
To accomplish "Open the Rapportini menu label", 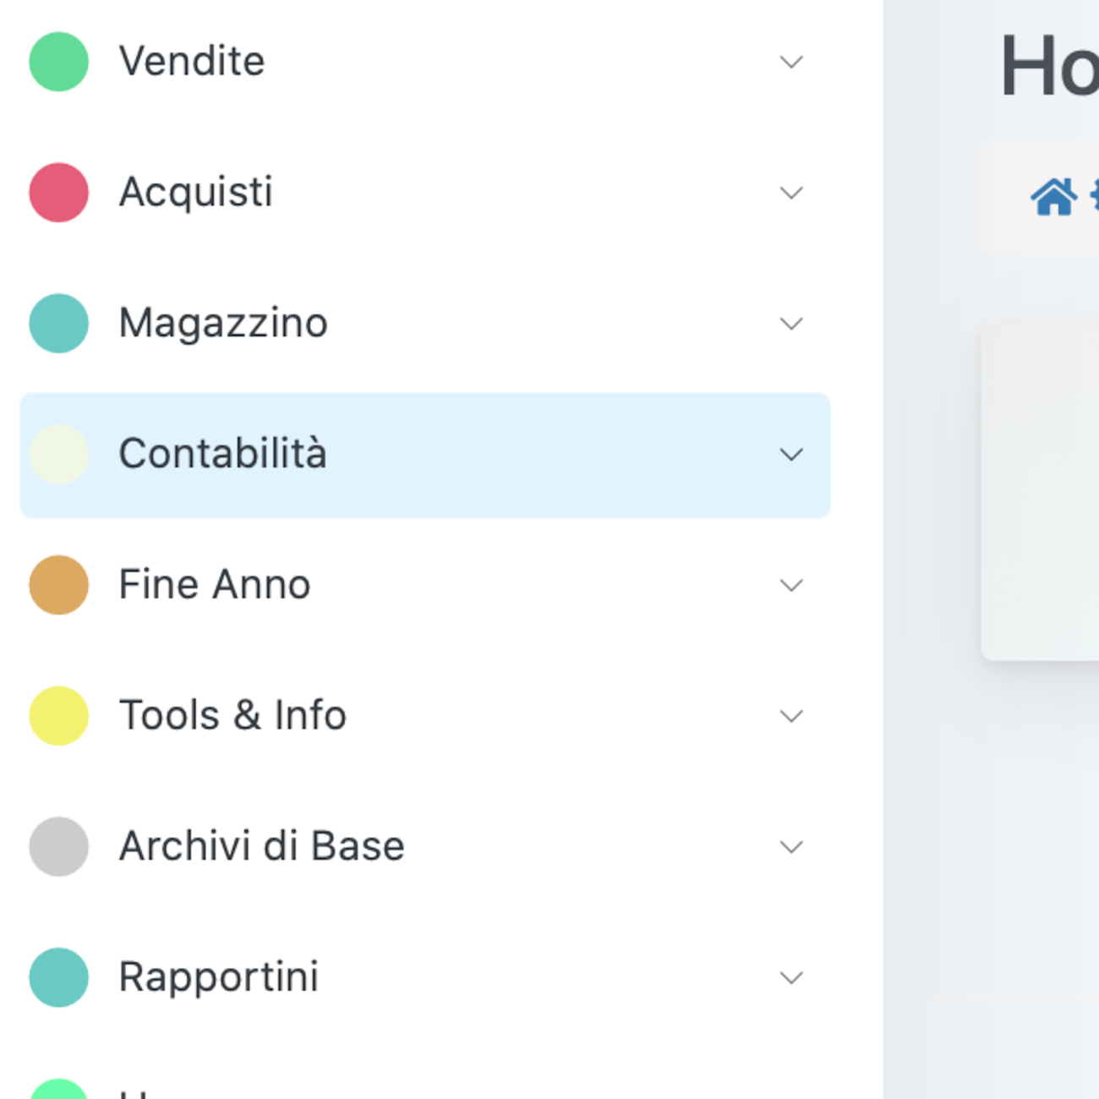I will click(x=219, y=977).
